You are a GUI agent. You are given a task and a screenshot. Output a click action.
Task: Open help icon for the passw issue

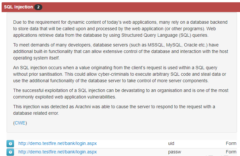[x=10, y=152]
